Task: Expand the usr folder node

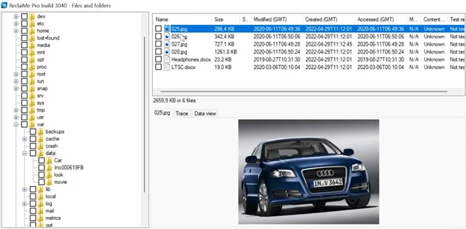Action: 16,117
